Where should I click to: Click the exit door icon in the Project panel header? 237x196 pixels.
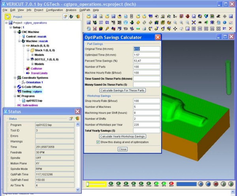coord(78,17)
